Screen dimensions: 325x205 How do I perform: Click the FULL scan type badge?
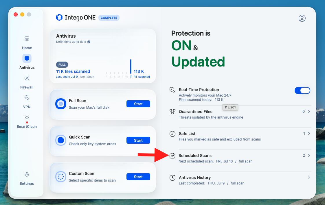click(62, 64)
